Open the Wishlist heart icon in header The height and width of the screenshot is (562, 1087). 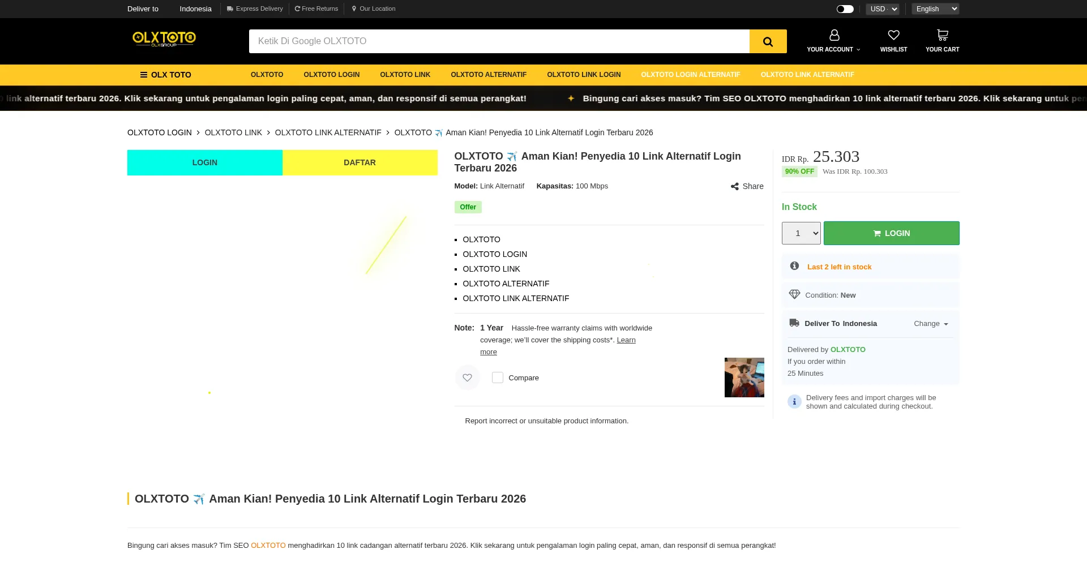(893, 35)
